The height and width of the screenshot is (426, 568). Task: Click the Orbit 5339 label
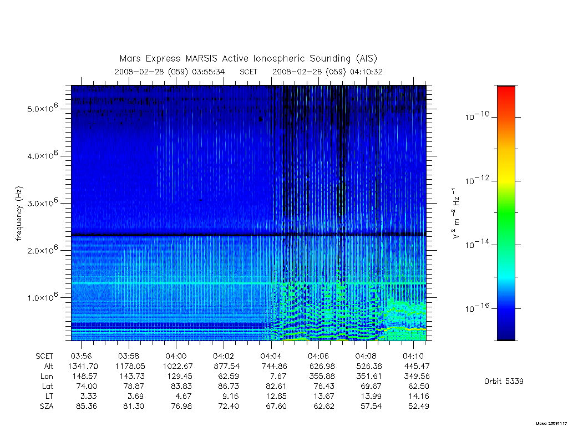[504, 381]
